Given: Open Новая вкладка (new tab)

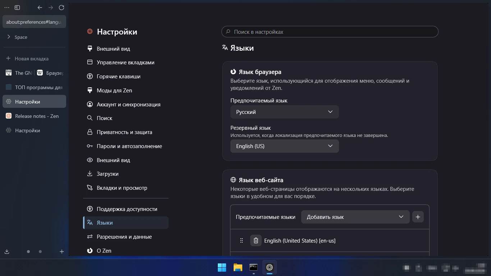Looking at the screenshot, I should [34, 59].
